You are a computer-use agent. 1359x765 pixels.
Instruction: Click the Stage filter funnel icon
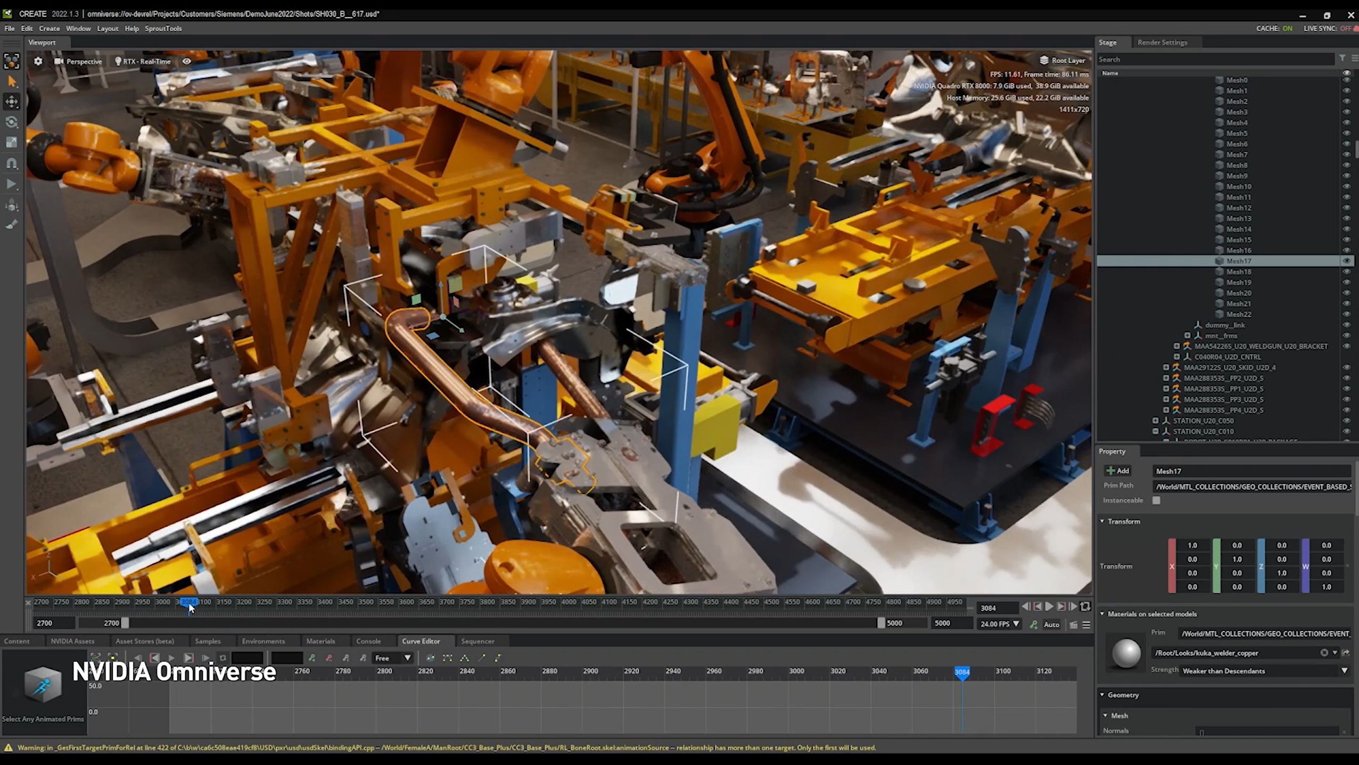[1342, 58]
